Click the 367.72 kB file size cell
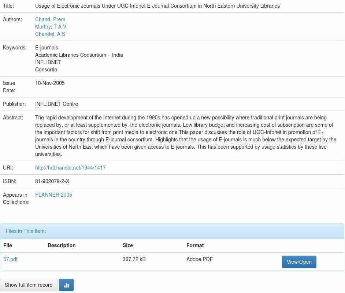 (x=134, y=259)
